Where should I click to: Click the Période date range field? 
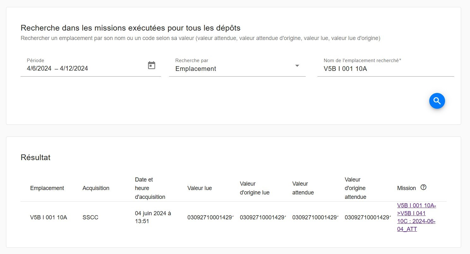82,68
